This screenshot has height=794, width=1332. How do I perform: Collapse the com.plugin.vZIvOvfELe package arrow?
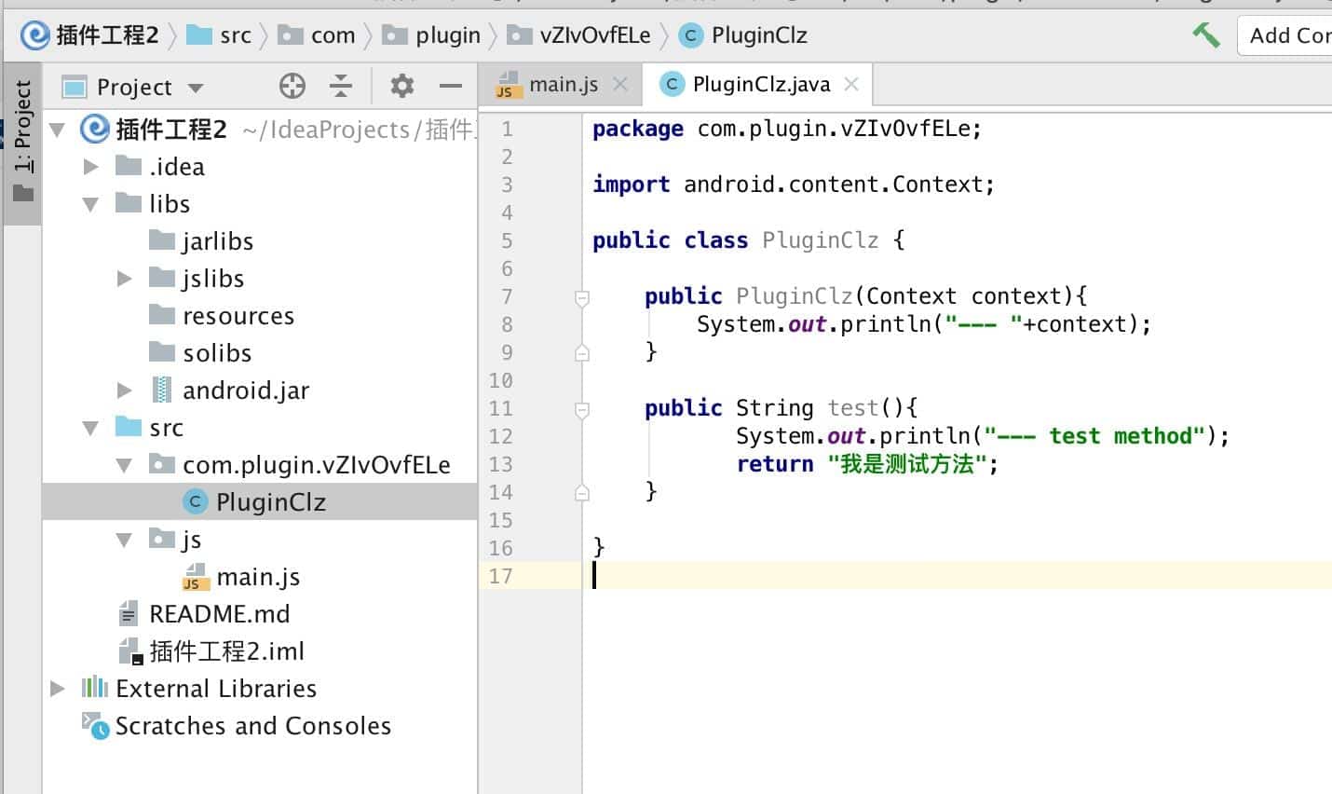tap(125, 465)
